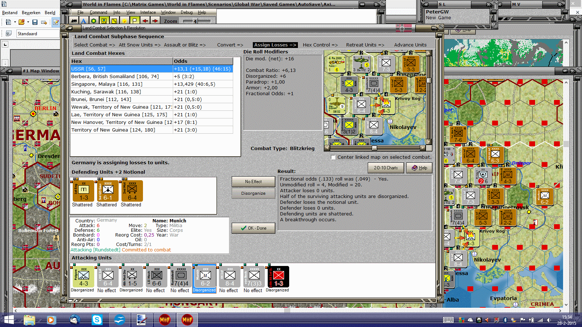This screenshot has width=582, height=327.
Task: Open the Info menu
Action: [117, 12]
